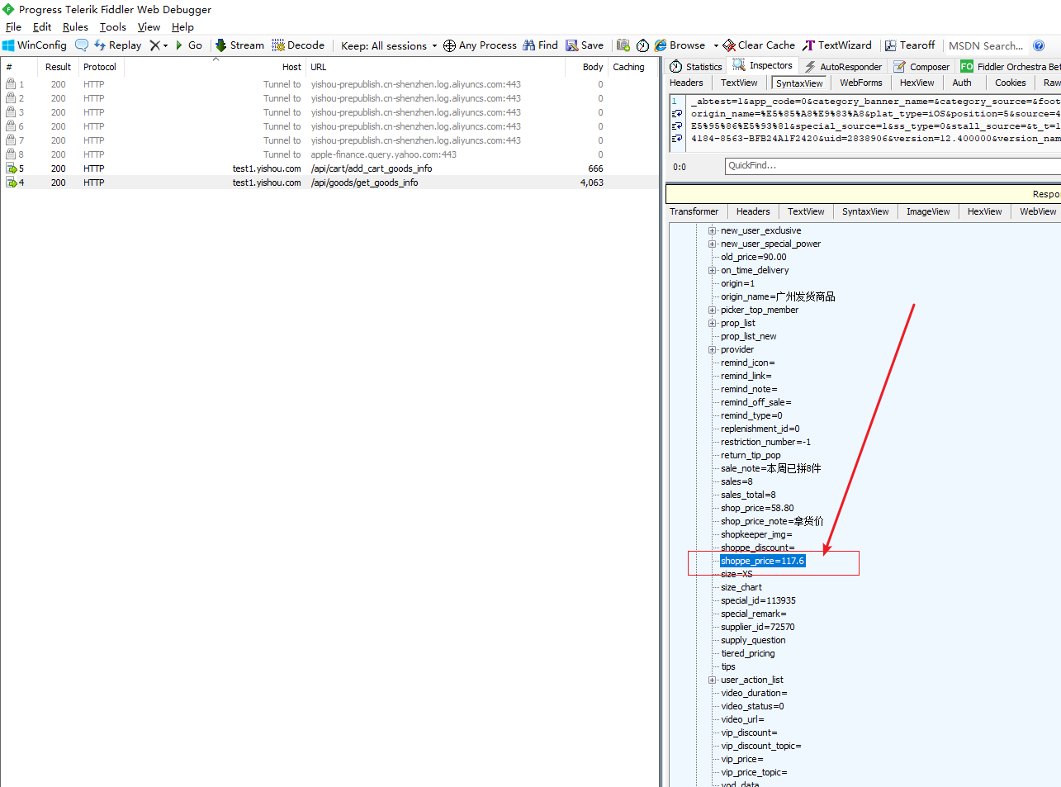Open the Remove sessions X dropdown
The width and height of the screenshot is (1061, 787).
coord(159,45)
